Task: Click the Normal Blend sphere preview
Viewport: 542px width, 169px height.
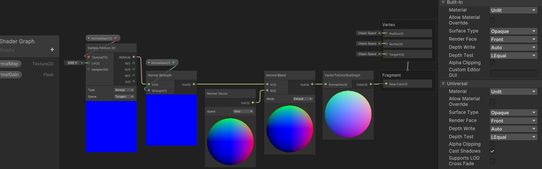Action: pos(289,128)
